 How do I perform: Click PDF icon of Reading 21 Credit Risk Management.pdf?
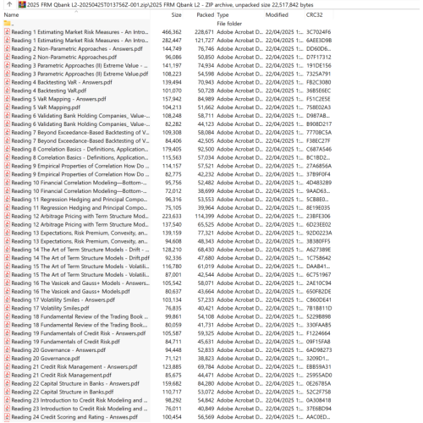point(7,375)
